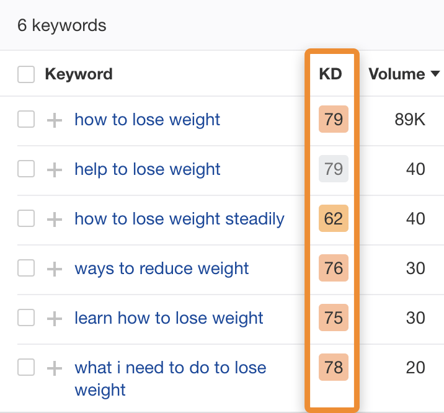The height and width of the screenshot is (413, 444).
Task: Tick checkbox for 'help to lose weight'
Action: coord(26,169)
